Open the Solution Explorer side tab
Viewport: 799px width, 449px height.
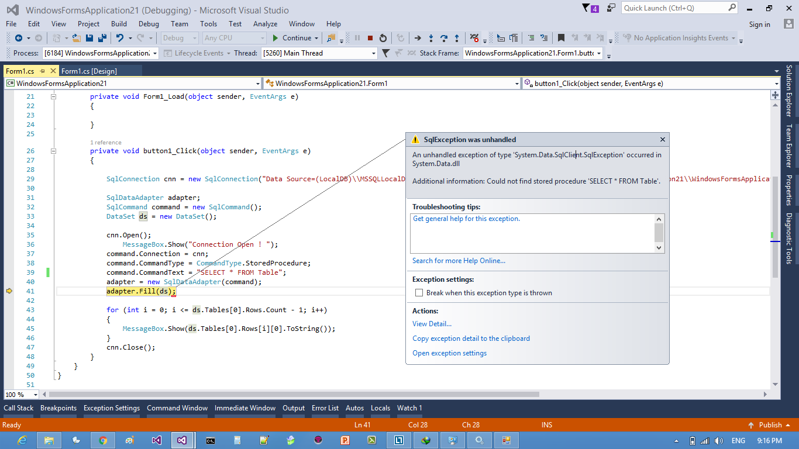tap(789, 91)
